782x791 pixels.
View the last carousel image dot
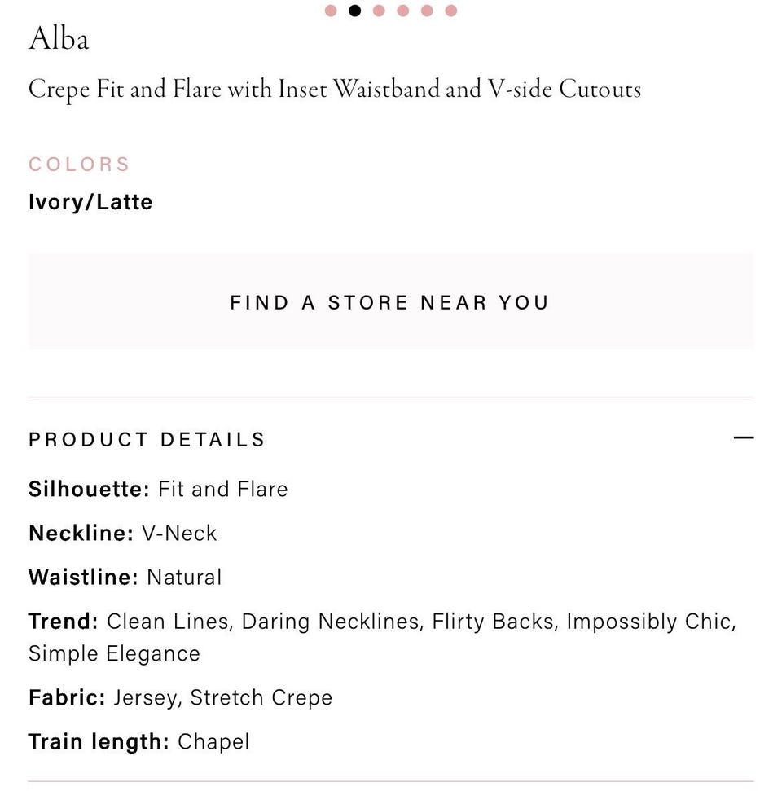[451, 11]
